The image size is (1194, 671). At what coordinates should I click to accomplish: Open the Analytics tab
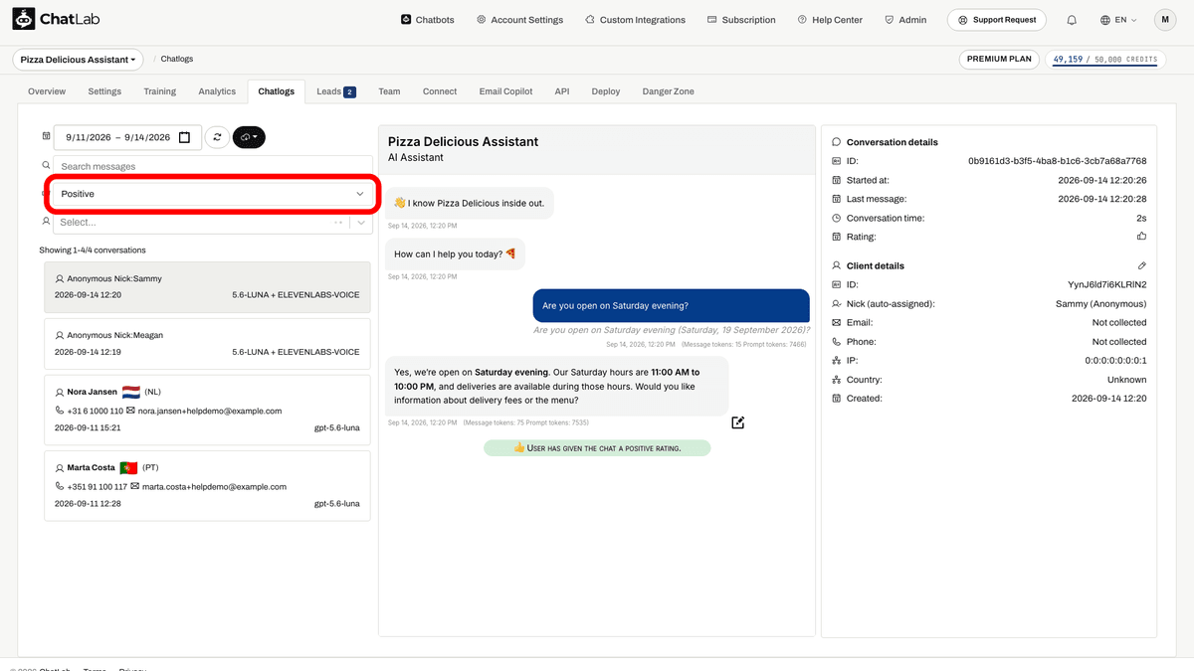click(217, 91)
